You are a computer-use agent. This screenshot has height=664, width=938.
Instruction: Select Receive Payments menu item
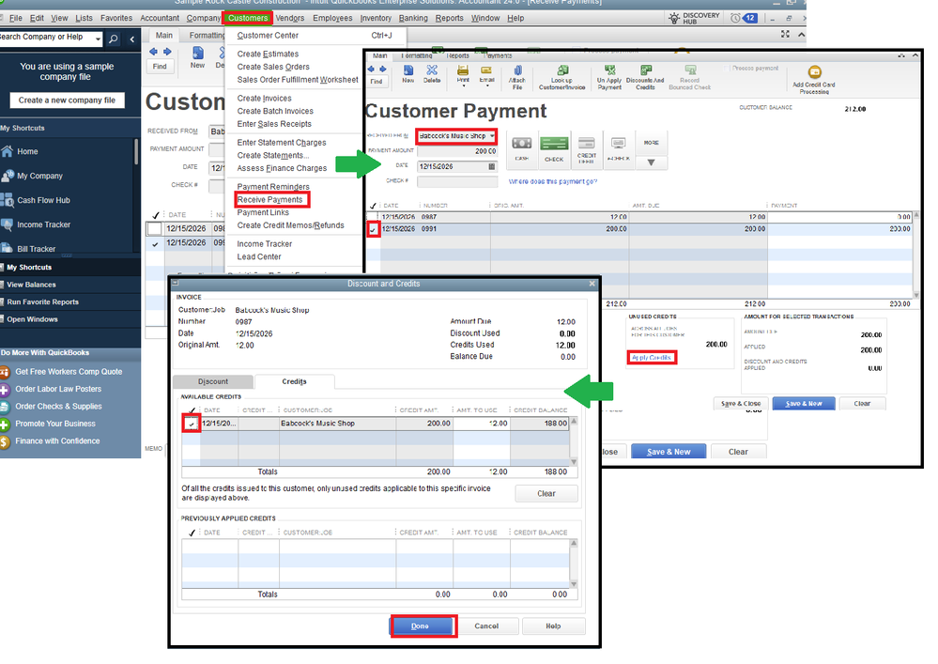coord(269,200)
